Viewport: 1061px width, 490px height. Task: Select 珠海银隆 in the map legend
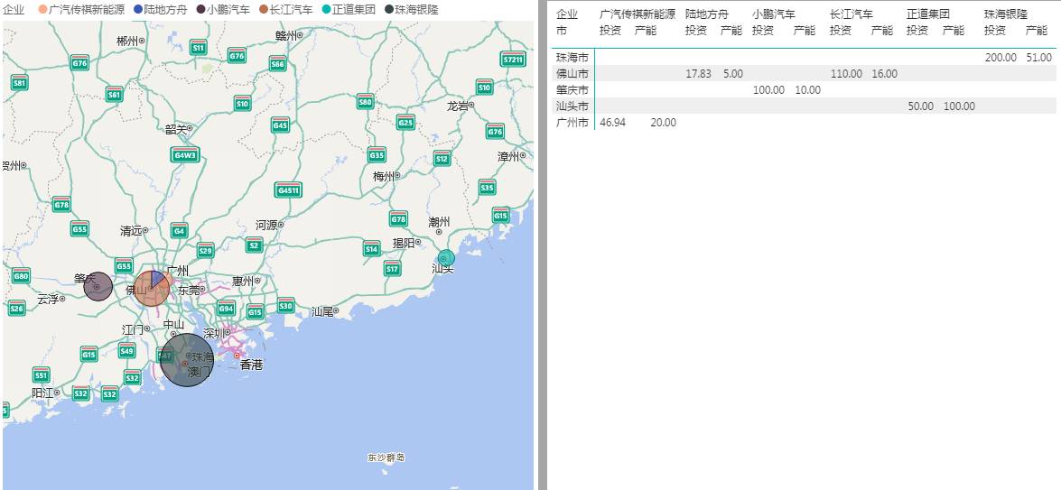point(412,9)
